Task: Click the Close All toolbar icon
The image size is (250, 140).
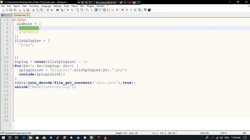Action: pos(23,10)
